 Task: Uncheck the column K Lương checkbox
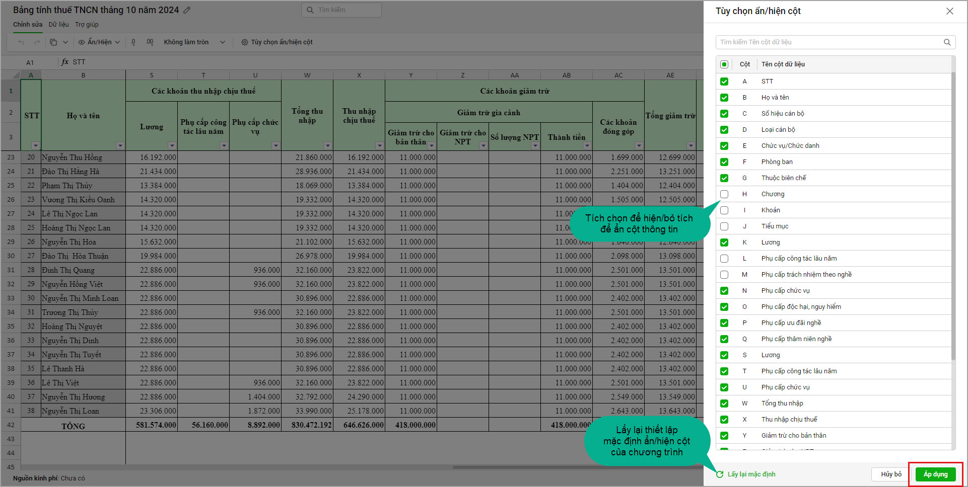pyautogui.click(x=724, y=242)
